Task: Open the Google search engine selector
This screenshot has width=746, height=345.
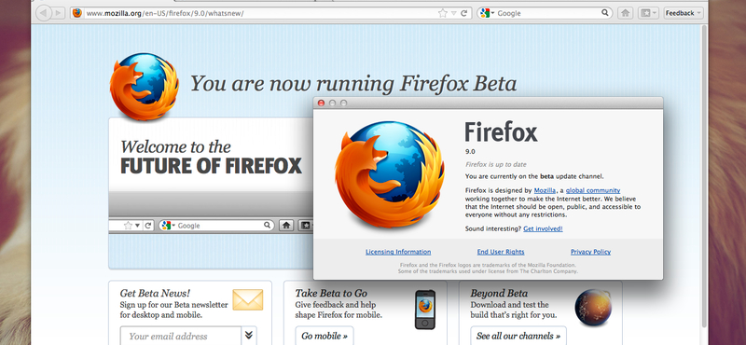Action: tap(487, 13)
